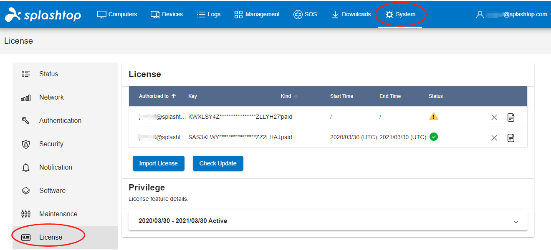
Task: Open Notification settings via bell icon
Action: 25,167
